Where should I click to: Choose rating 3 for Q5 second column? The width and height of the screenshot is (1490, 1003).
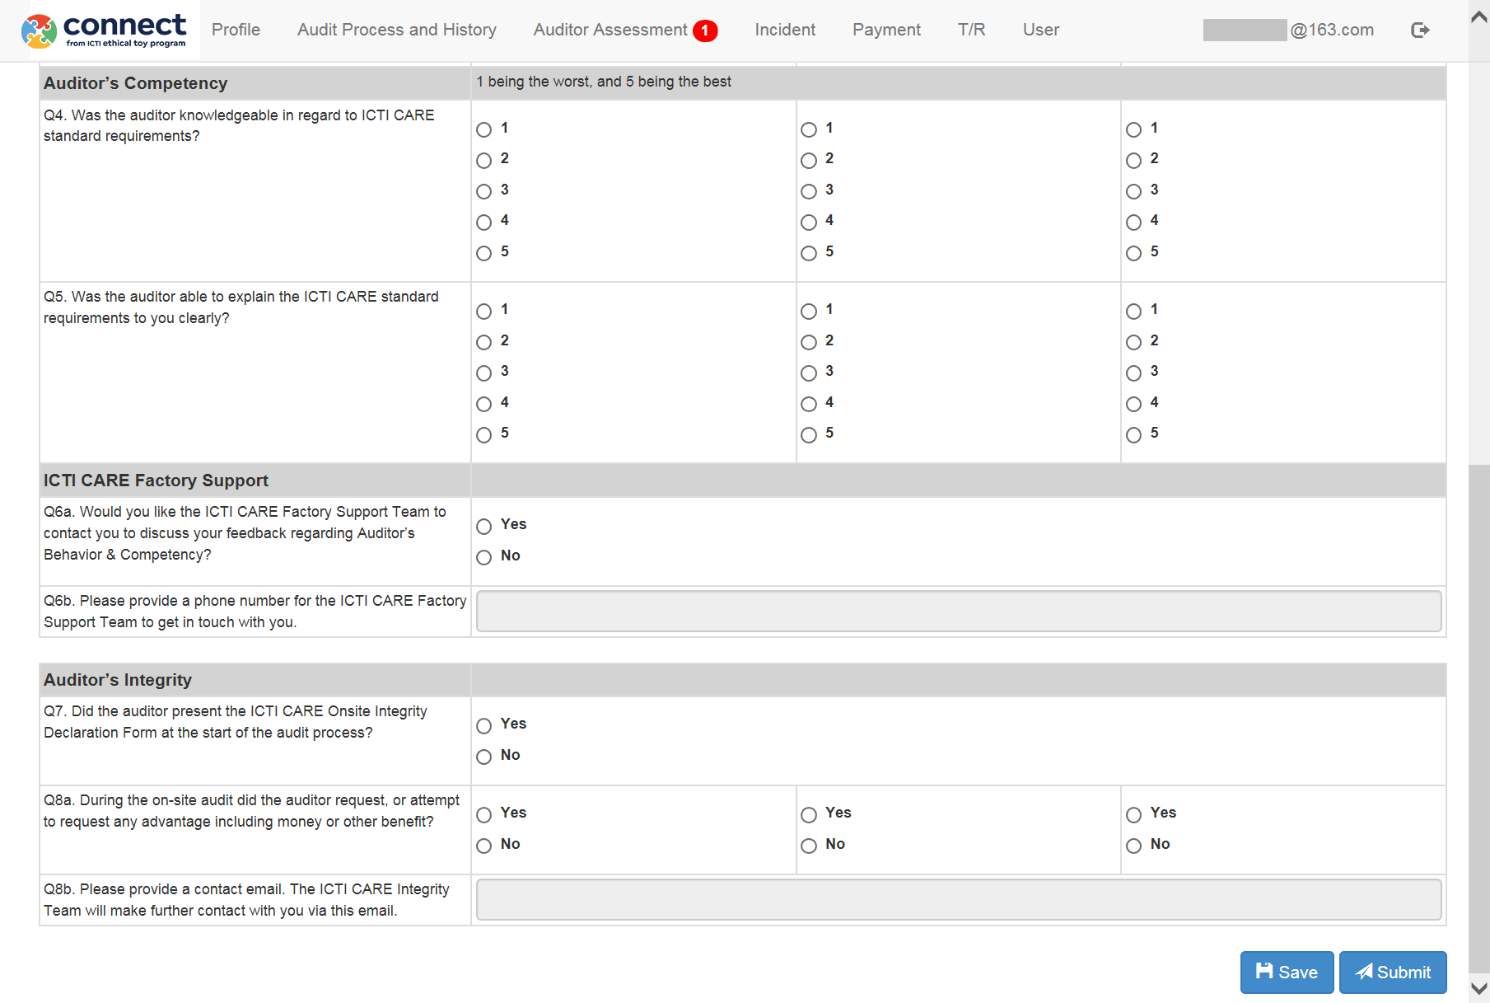(x=809, y=373)
